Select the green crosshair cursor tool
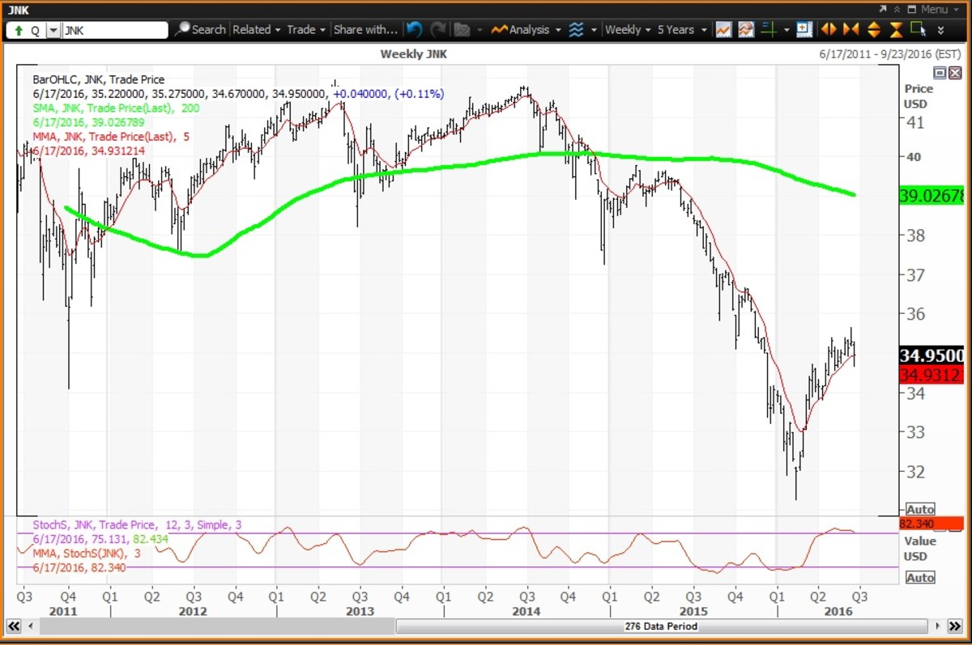The height and width of the screenshot is (645, 972). [x=769, y=30]
